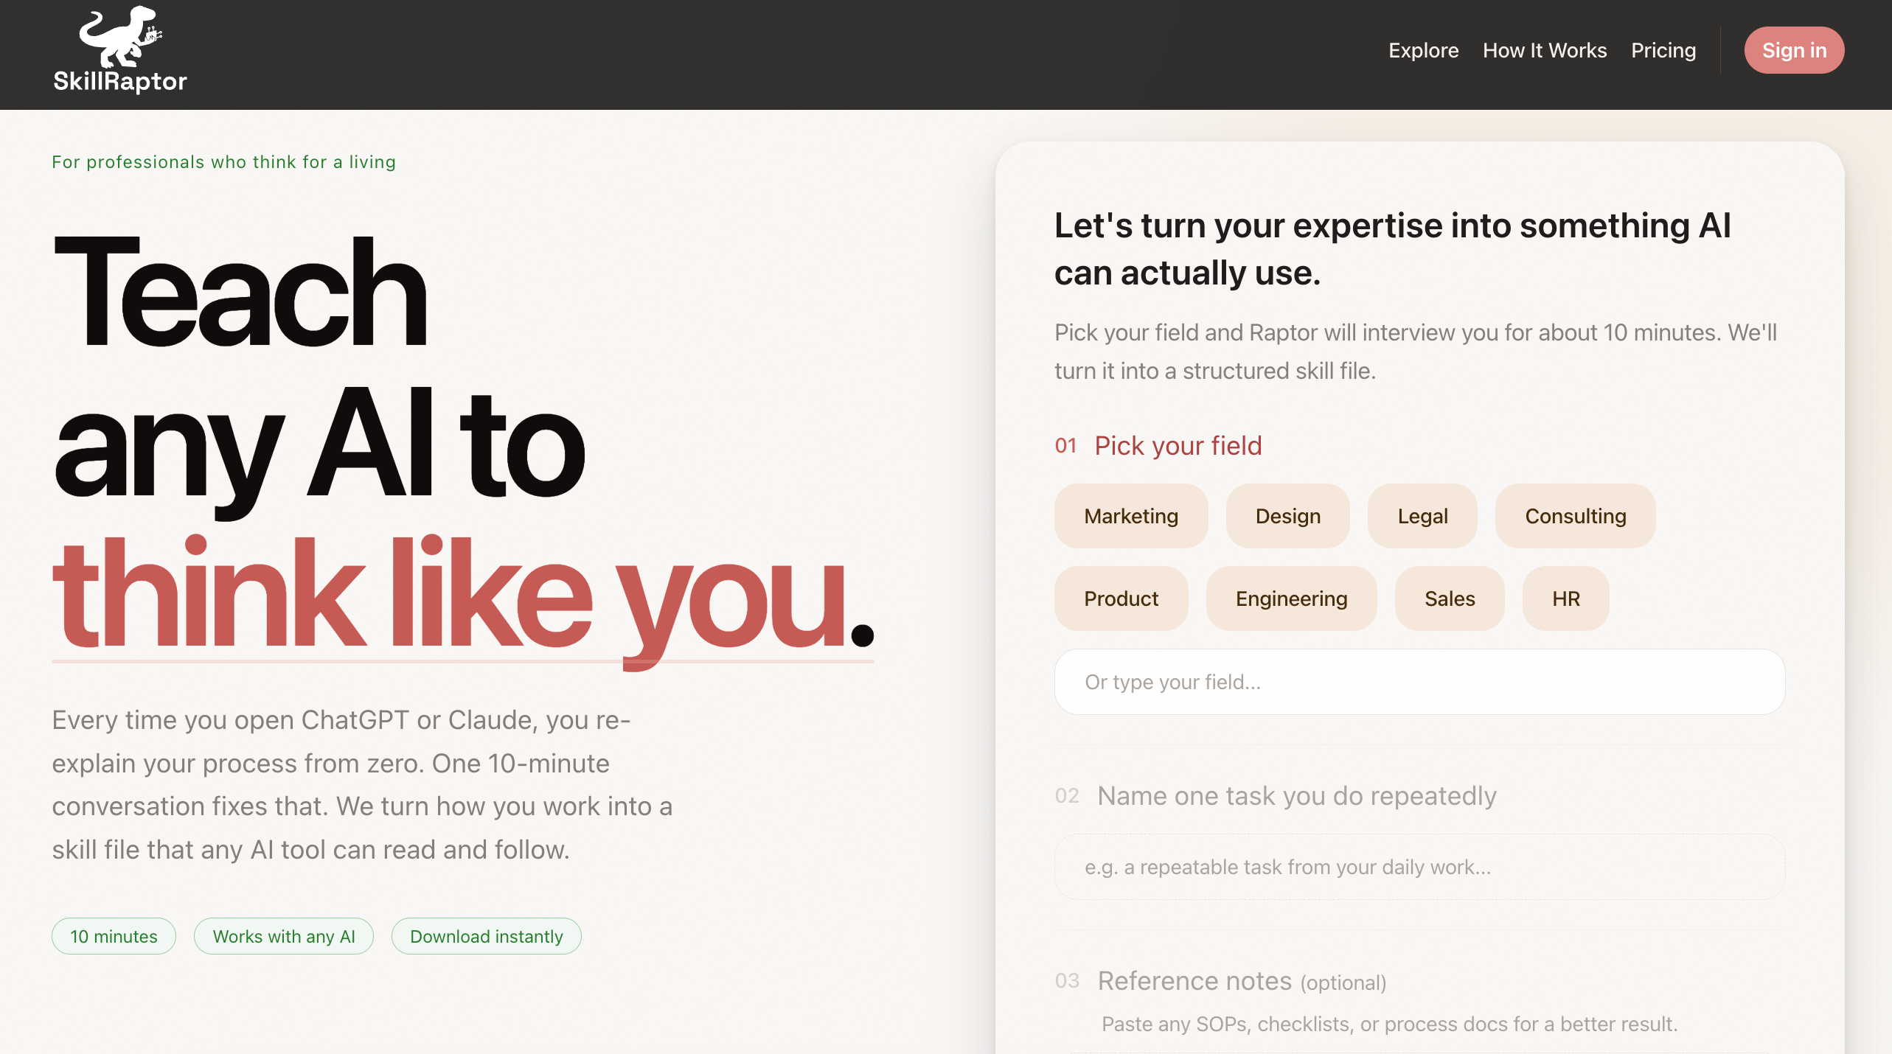Pick the Legal field option
This screenshot has width=1892, height=1054.
click(1422, 516)
